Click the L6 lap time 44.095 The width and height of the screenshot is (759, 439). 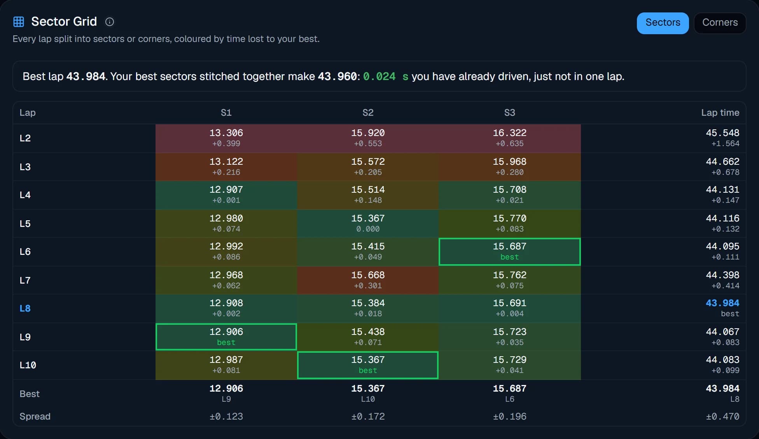pyautogui.click(x=722, y=247)
